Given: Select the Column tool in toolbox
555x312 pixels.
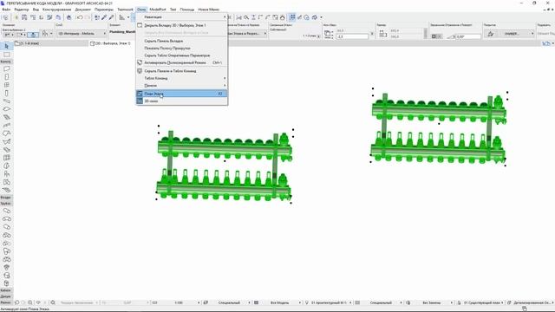Looking at the screenshot, I should 6,93.
